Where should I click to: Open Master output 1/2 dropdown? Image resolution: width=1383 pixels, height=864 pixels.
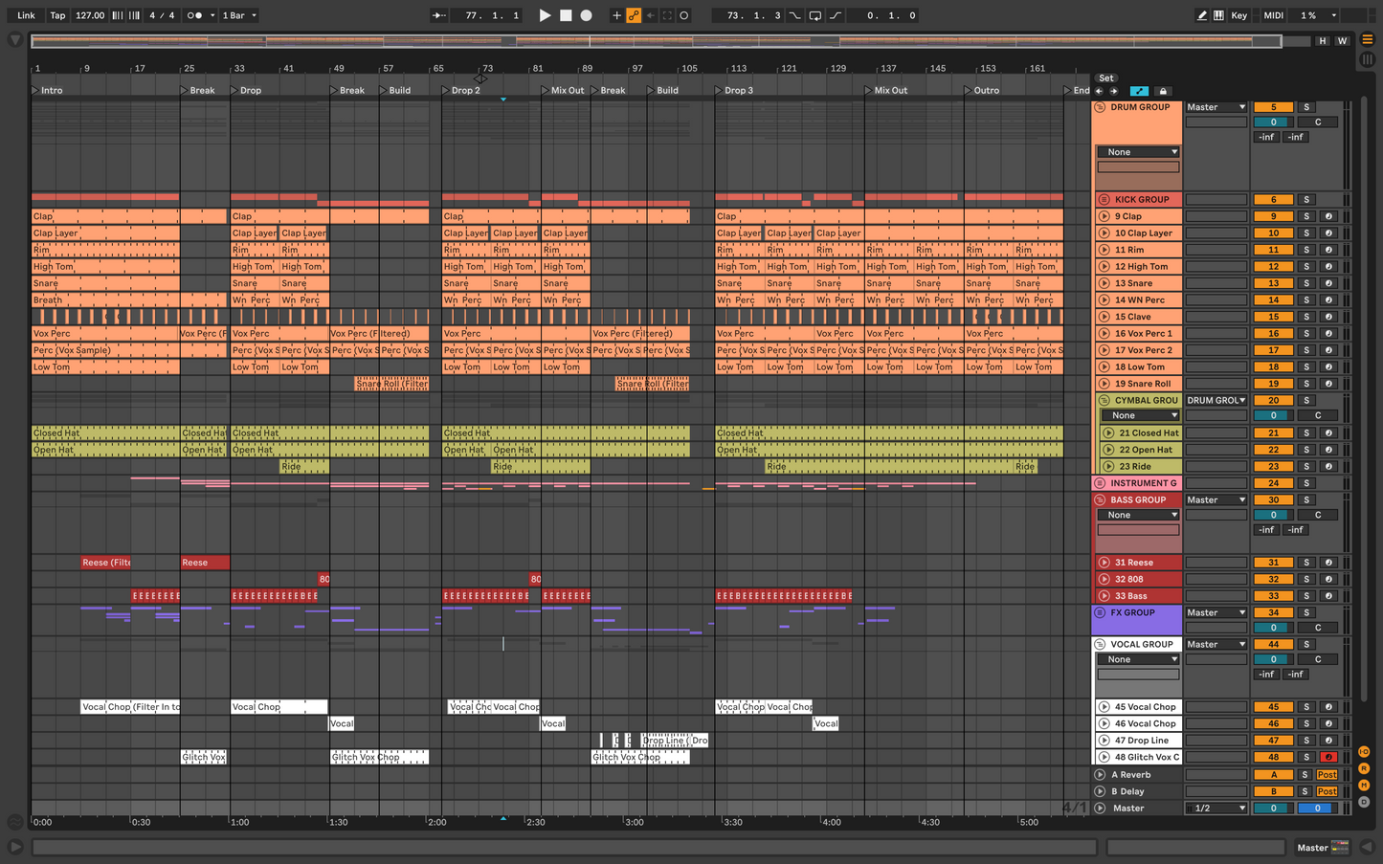tap(1216, 809)
